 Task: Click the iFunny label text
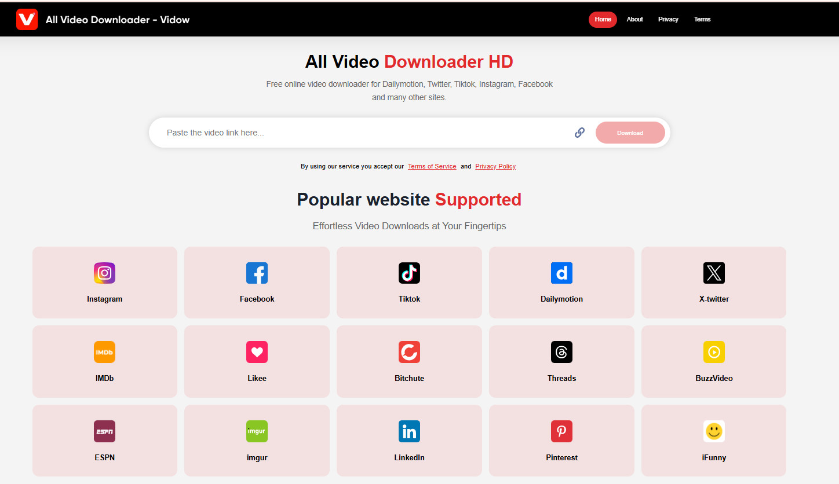(x=714, y=457)
